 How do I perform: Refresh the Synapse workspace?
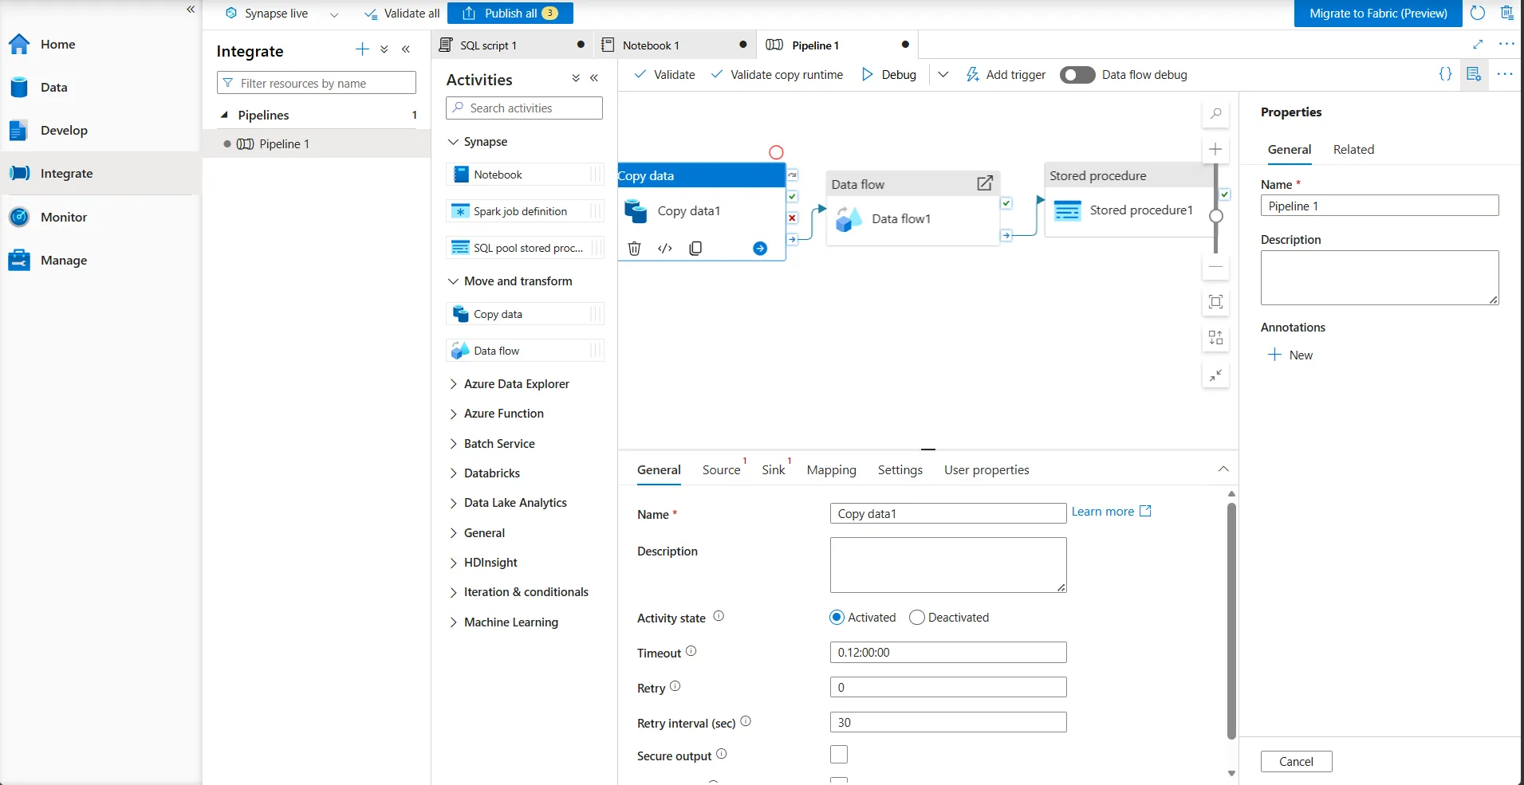click(x=1478, y=13)
